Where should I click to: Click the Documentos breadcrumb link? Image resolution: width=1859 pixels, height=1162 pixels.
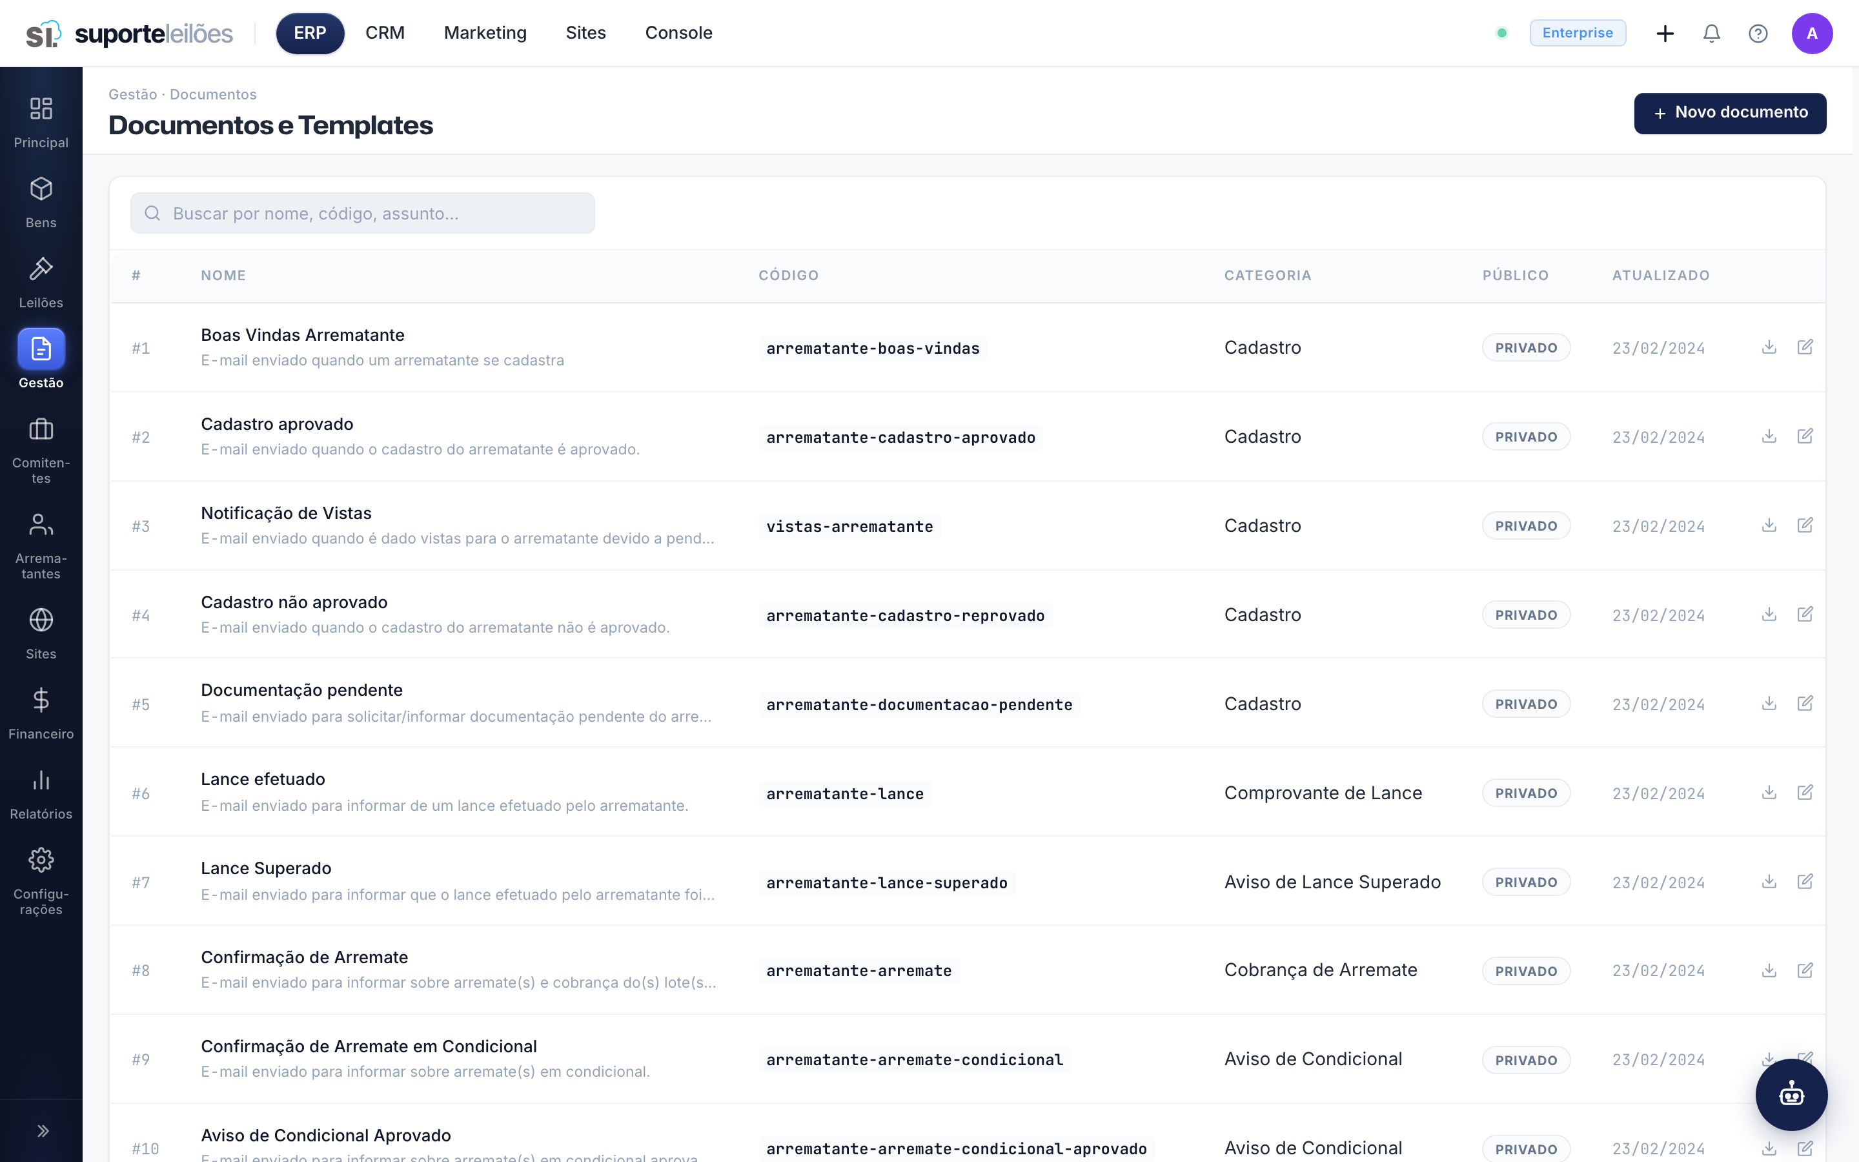[213, 94]
